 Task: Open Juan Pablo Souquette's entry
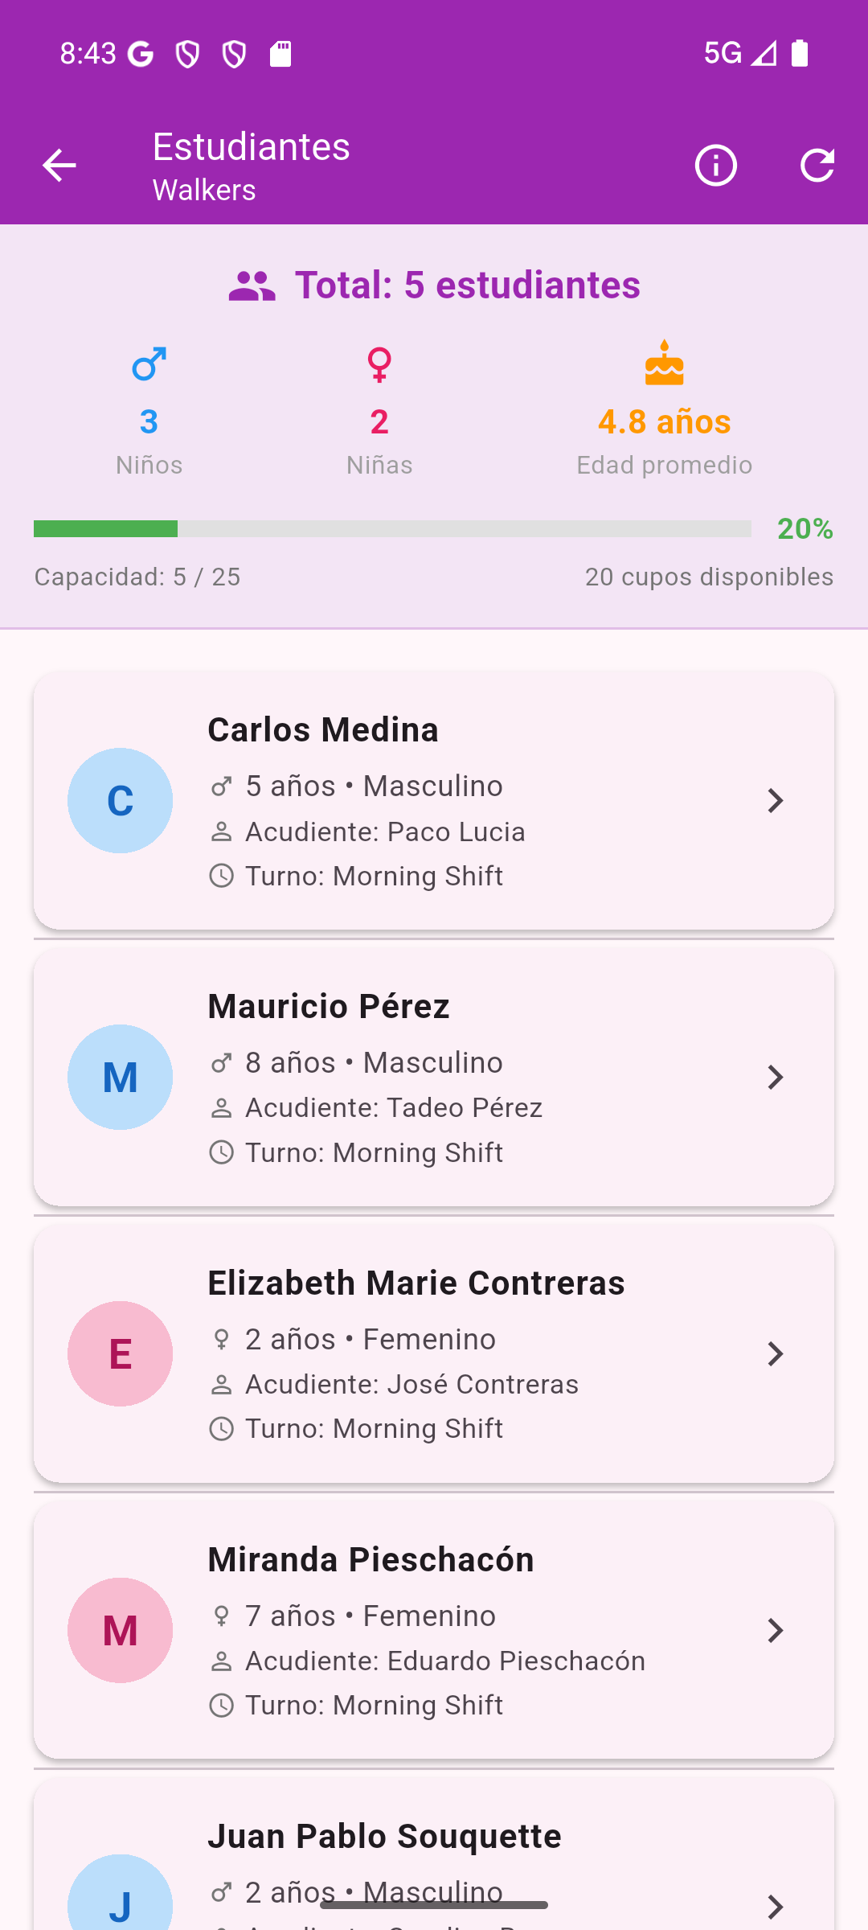[384, 1837]
